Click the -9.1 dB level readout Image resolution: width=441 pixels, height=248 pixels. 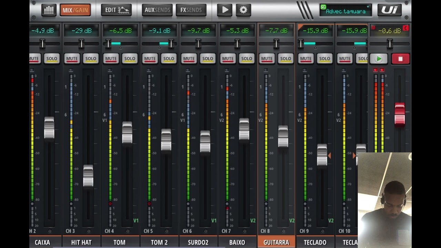[159, 31]
